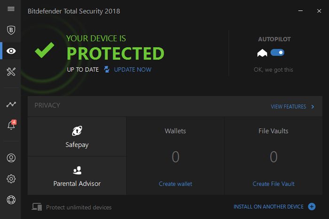This screenshot has width=329, height=219.
Task: Click the Wallets count panel
Action: pyautogui.click(x=175, y=157)
